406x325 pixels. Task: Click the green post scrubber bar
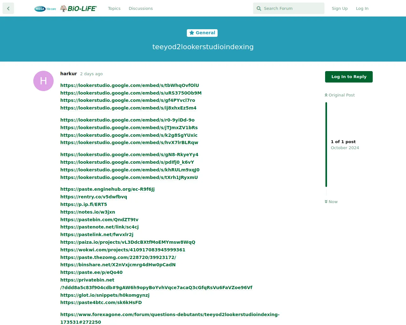coord(326,144)
